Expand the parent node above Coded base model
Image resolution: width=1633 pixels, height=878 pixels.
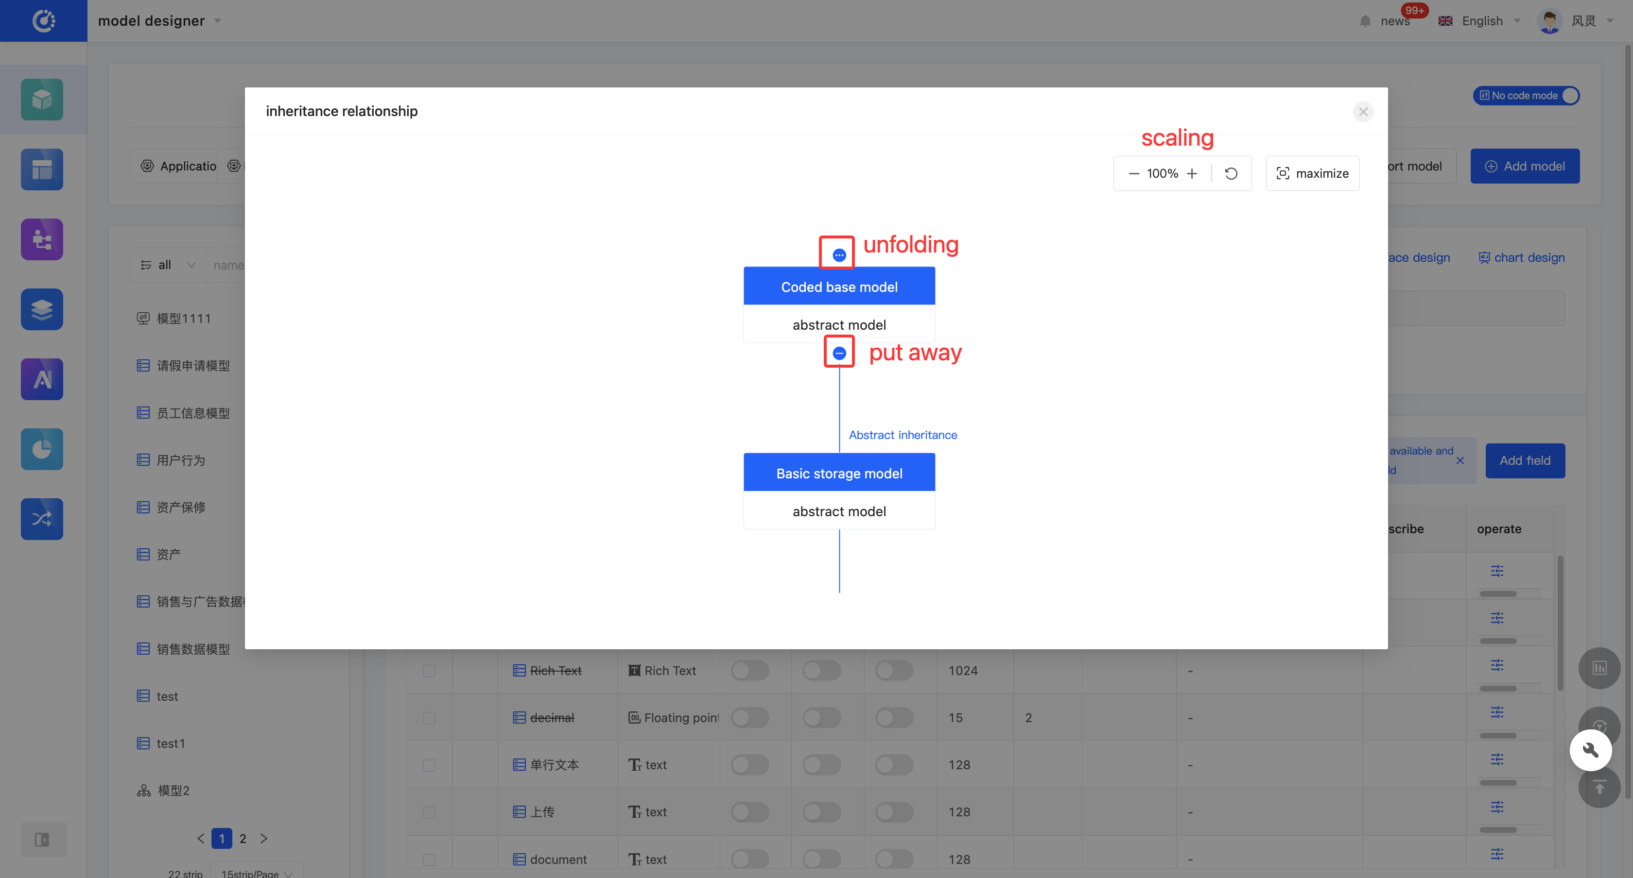[839, 255]
